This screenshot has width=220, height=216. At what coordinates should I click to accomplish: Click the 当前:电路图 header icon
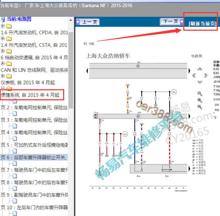click(x=3, y=19)
